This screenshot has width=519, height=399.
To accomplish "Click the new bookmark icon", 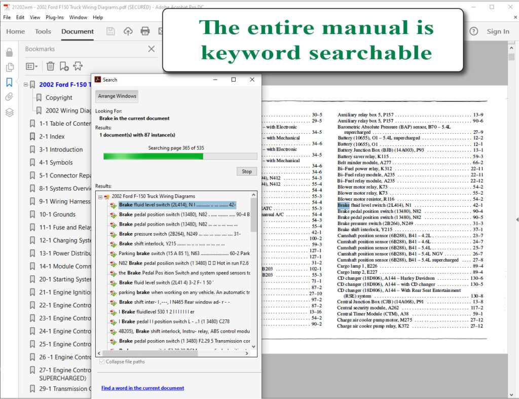I will [x=64, y=66].
